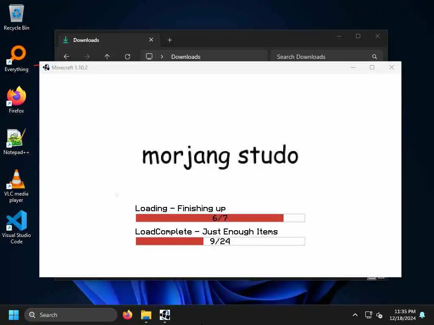This screenshot has width=434, height=325.
Task: Open Firefox from the desktop
Action: point(17,100)
